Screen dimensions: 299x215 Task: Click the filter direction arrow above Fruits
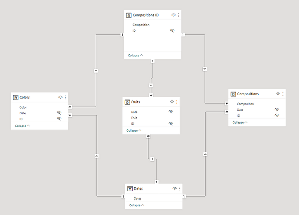[151, 86]
